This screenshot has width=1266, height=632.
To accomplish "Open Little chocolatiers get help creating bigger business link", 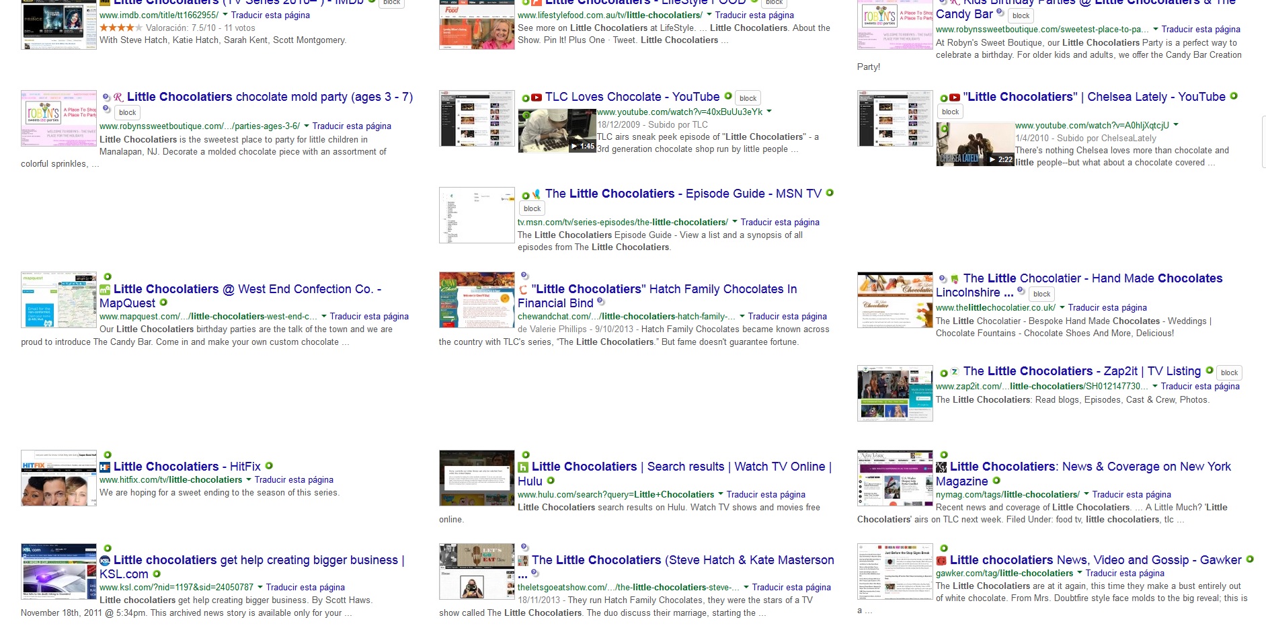I will click(252, 567).
